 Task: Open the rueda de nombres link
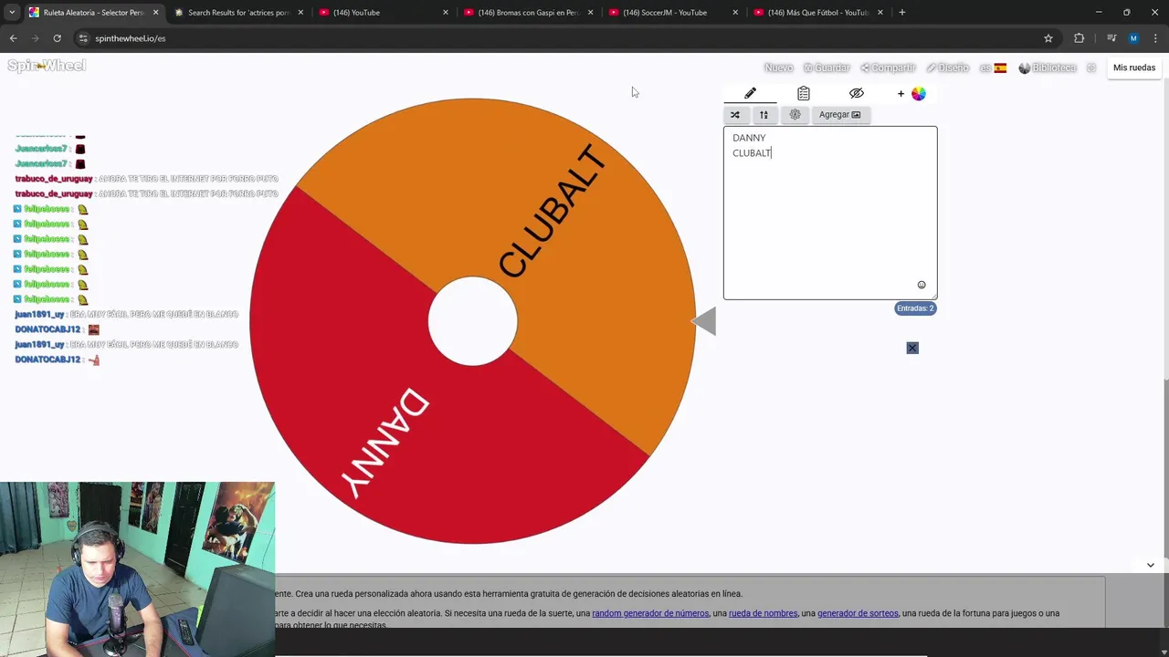point(763,613)
